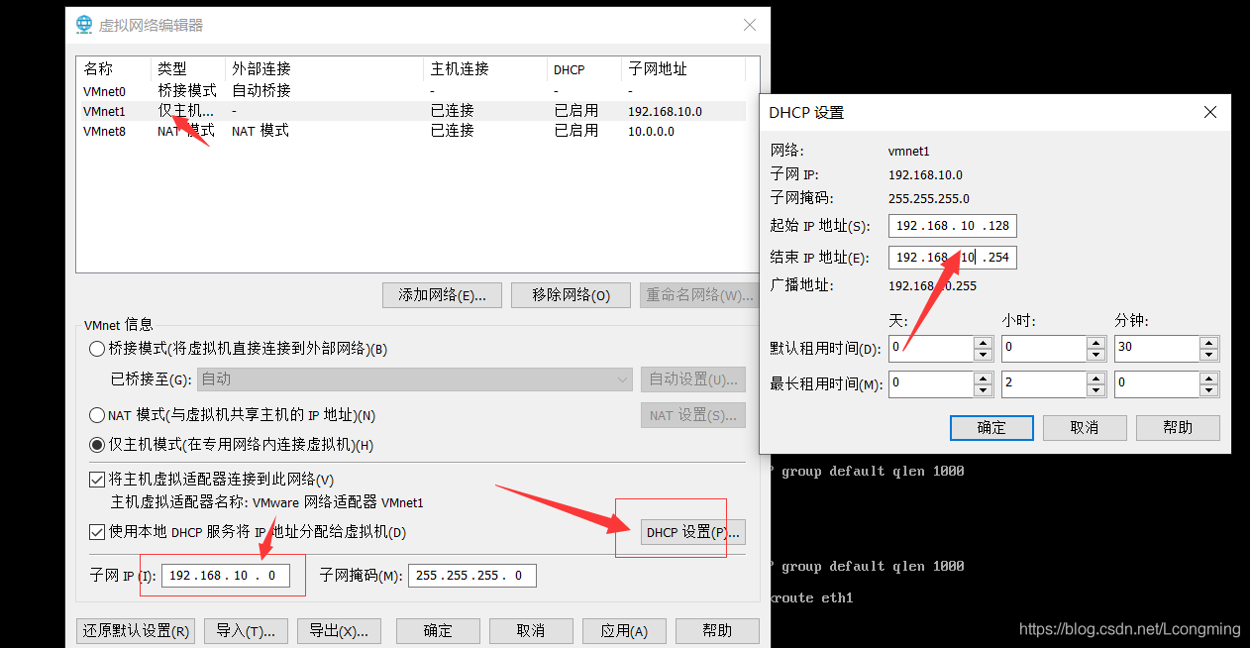Decrease default lease hours spinner
This screenshot has width=1250, height=648.
pos(1095,355)
